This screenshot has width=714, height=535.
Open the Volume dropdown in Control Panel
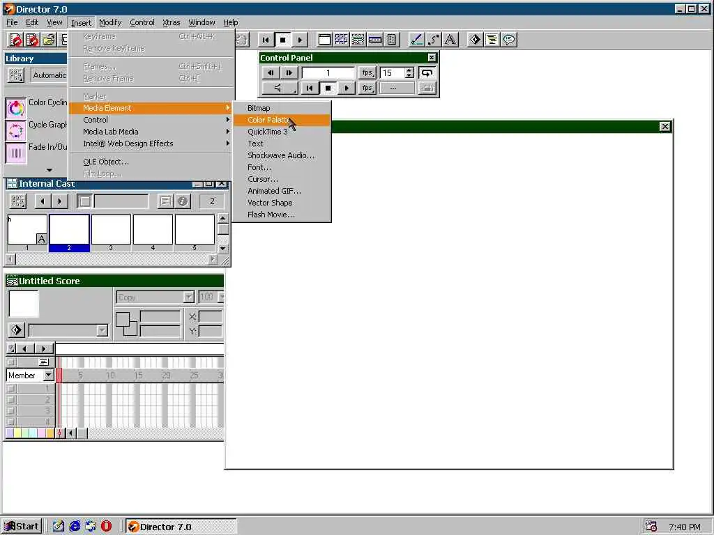280,88
